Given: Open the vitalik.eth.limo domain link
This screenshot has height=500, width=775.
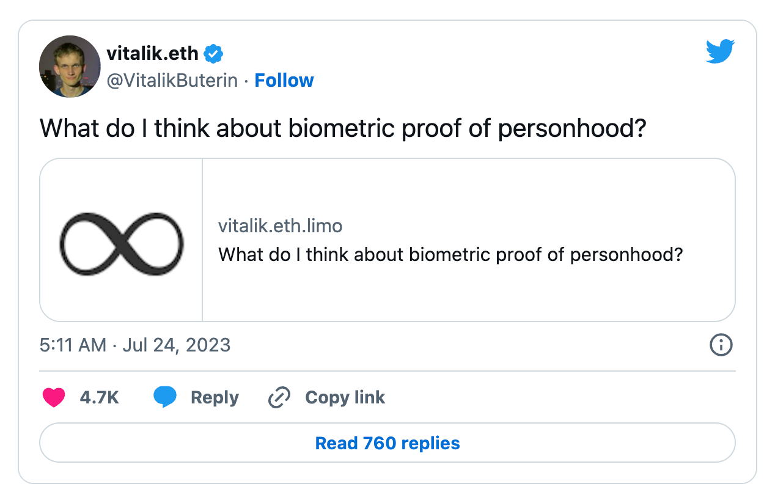Looking at the screenshot, I should pos(280,226).
